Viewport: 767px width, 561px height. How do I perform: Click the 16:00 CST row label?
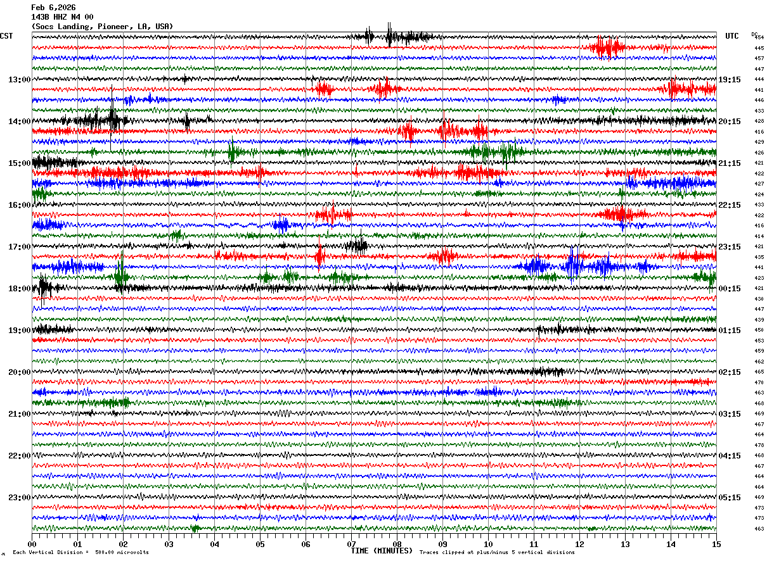pos(19,205)
